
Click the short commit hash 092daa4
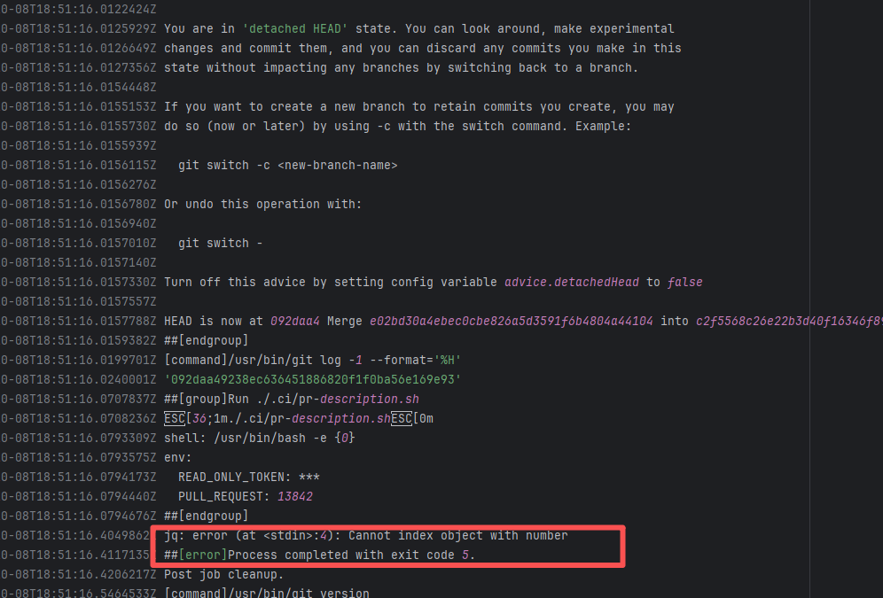294,321
